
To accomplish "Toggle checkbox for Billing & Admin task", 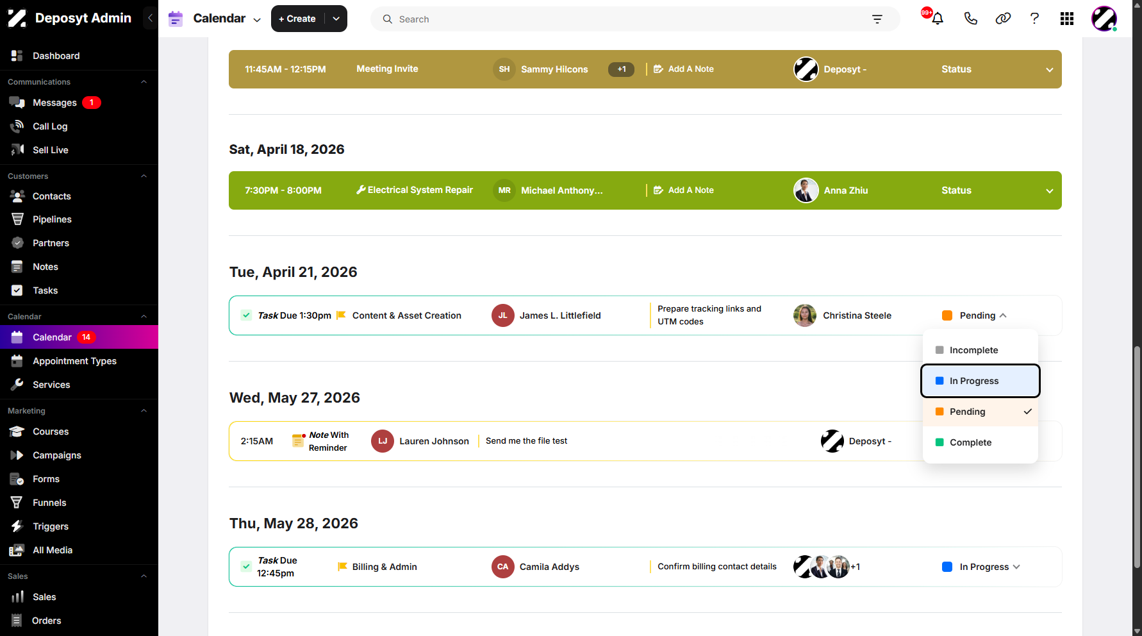I will [x=246, y=566].
